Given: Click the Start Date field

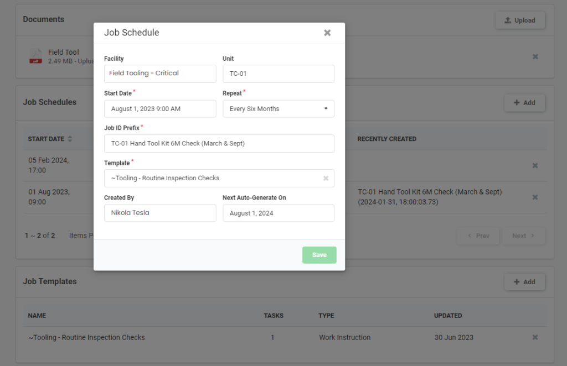Looking at the screenshot, I should click(160, 109).
